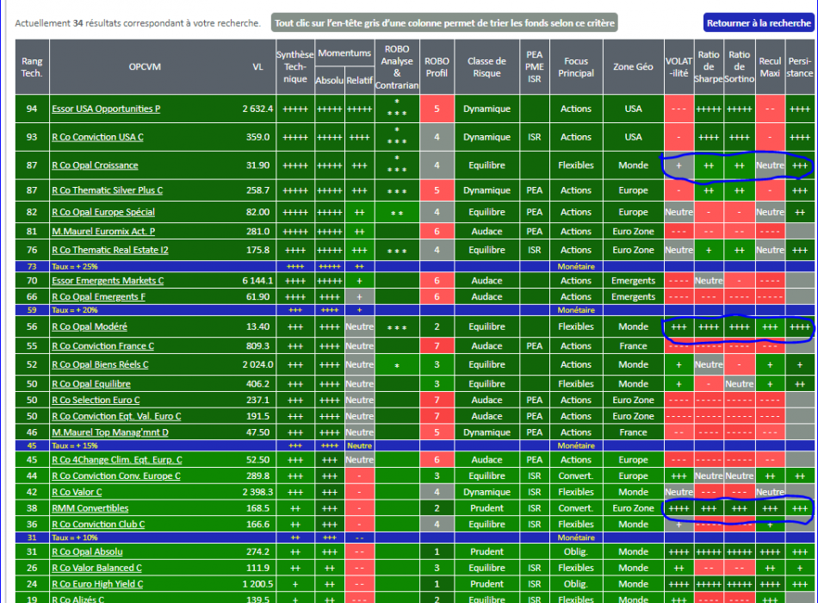Image resolution: width=818 pixels, height=603 pixels.
Task: Sort by PEA PME ISR header
Action: tap(534, 67)
